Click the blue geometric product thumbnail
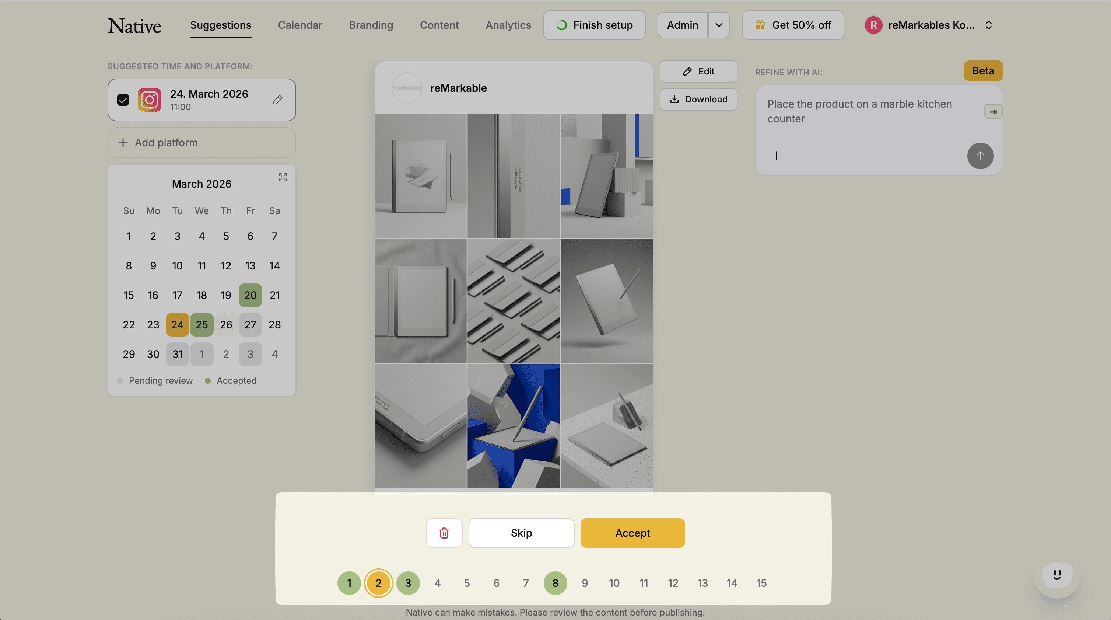The width and height of the screenshot is (1111, 620). [x=513, y=425]
